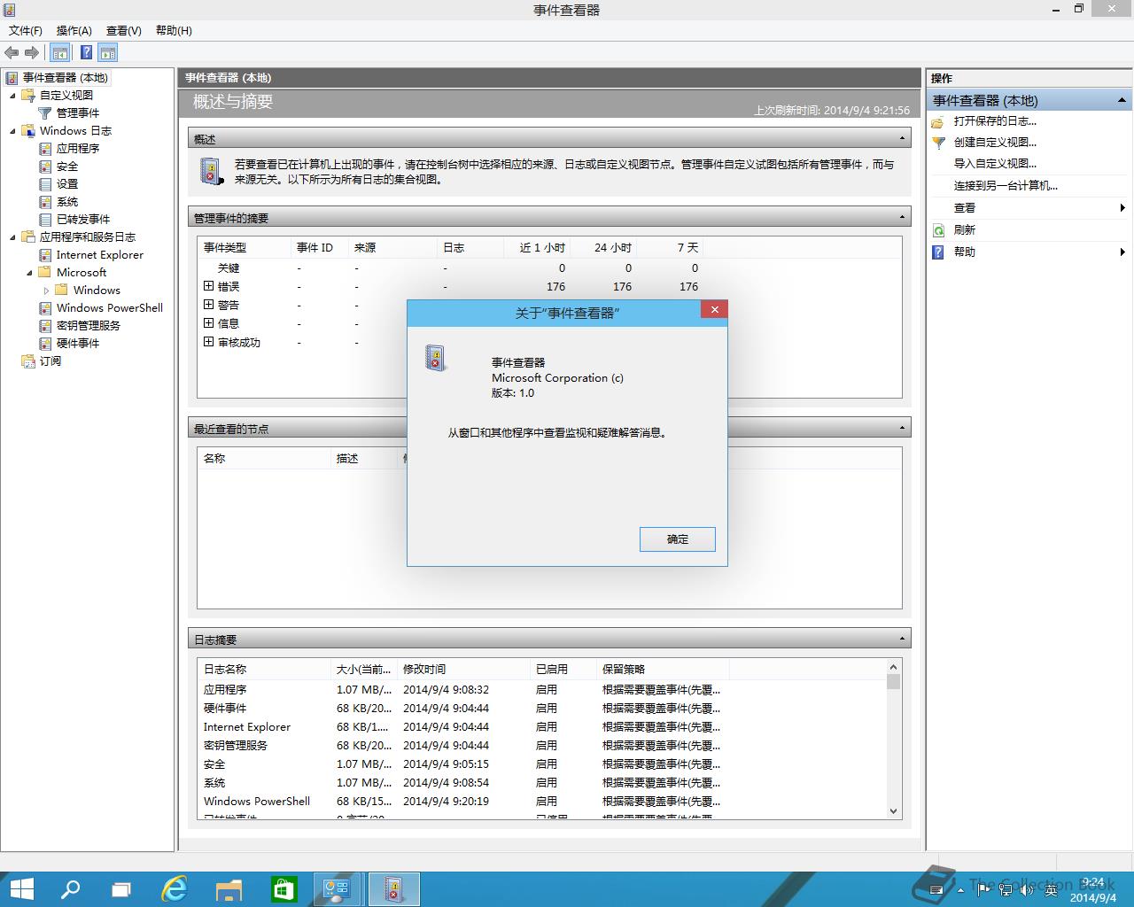The width and height of the screenshot is (1134, 907).
Task: Expand the 审核成功 event type row
Action: coord(209,342)
